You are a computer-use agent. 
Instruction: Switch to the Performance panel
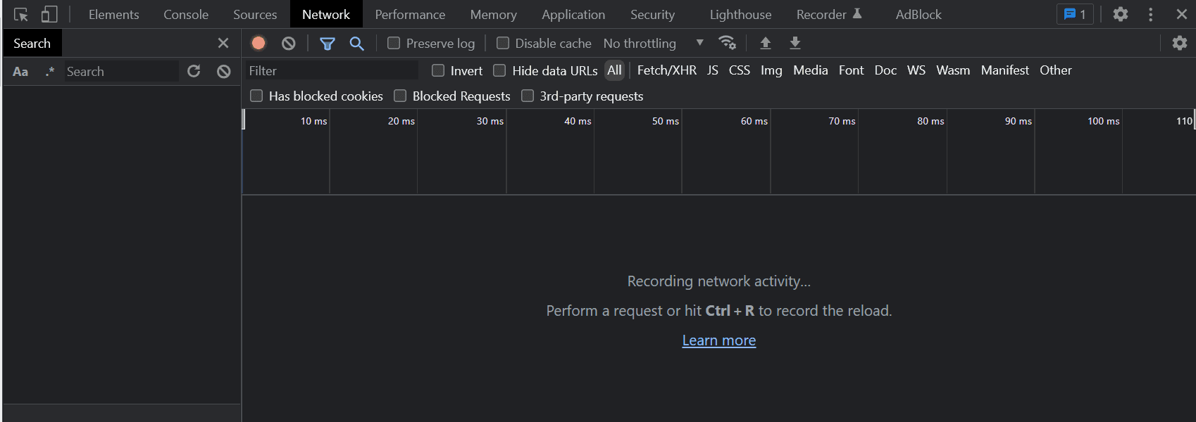[410, 14]
